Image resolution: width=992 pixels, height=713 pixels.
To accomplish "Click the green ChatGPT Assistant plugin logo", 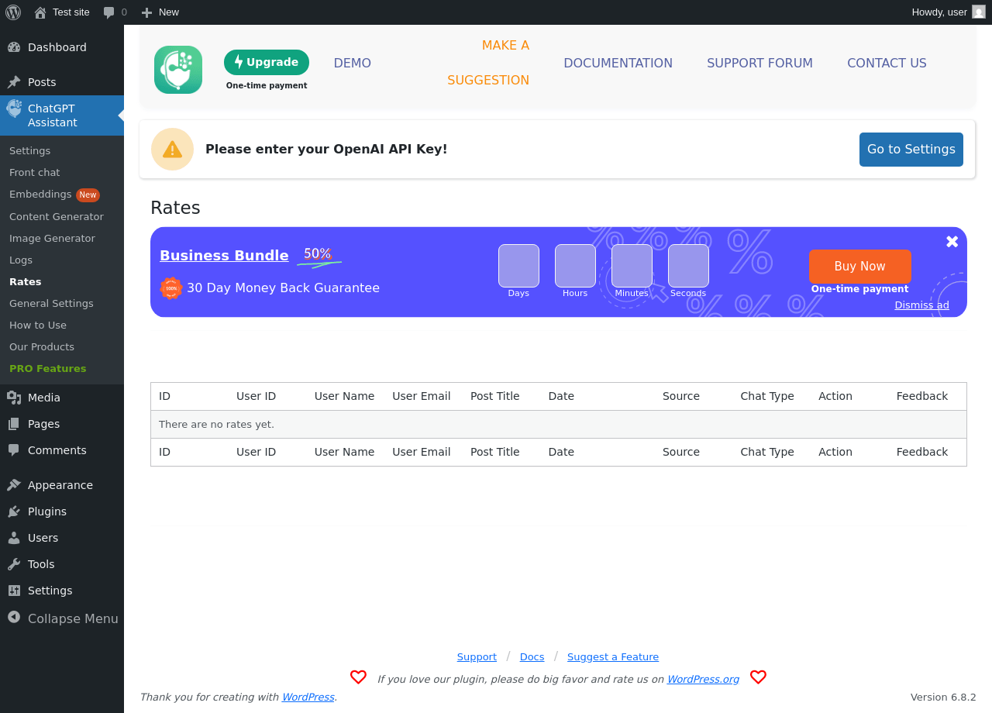I will tap(178, 70).
